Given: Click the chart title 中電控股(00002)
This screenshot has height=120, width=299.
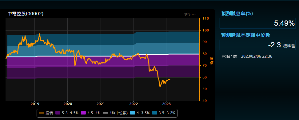Looking at the screenshot, I should pyautogui.click(x=26, y=14).
